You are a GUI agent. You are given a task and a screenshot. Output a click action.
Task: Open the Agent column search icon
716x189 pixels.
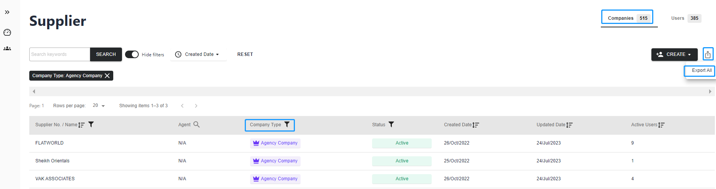(196, 124)
